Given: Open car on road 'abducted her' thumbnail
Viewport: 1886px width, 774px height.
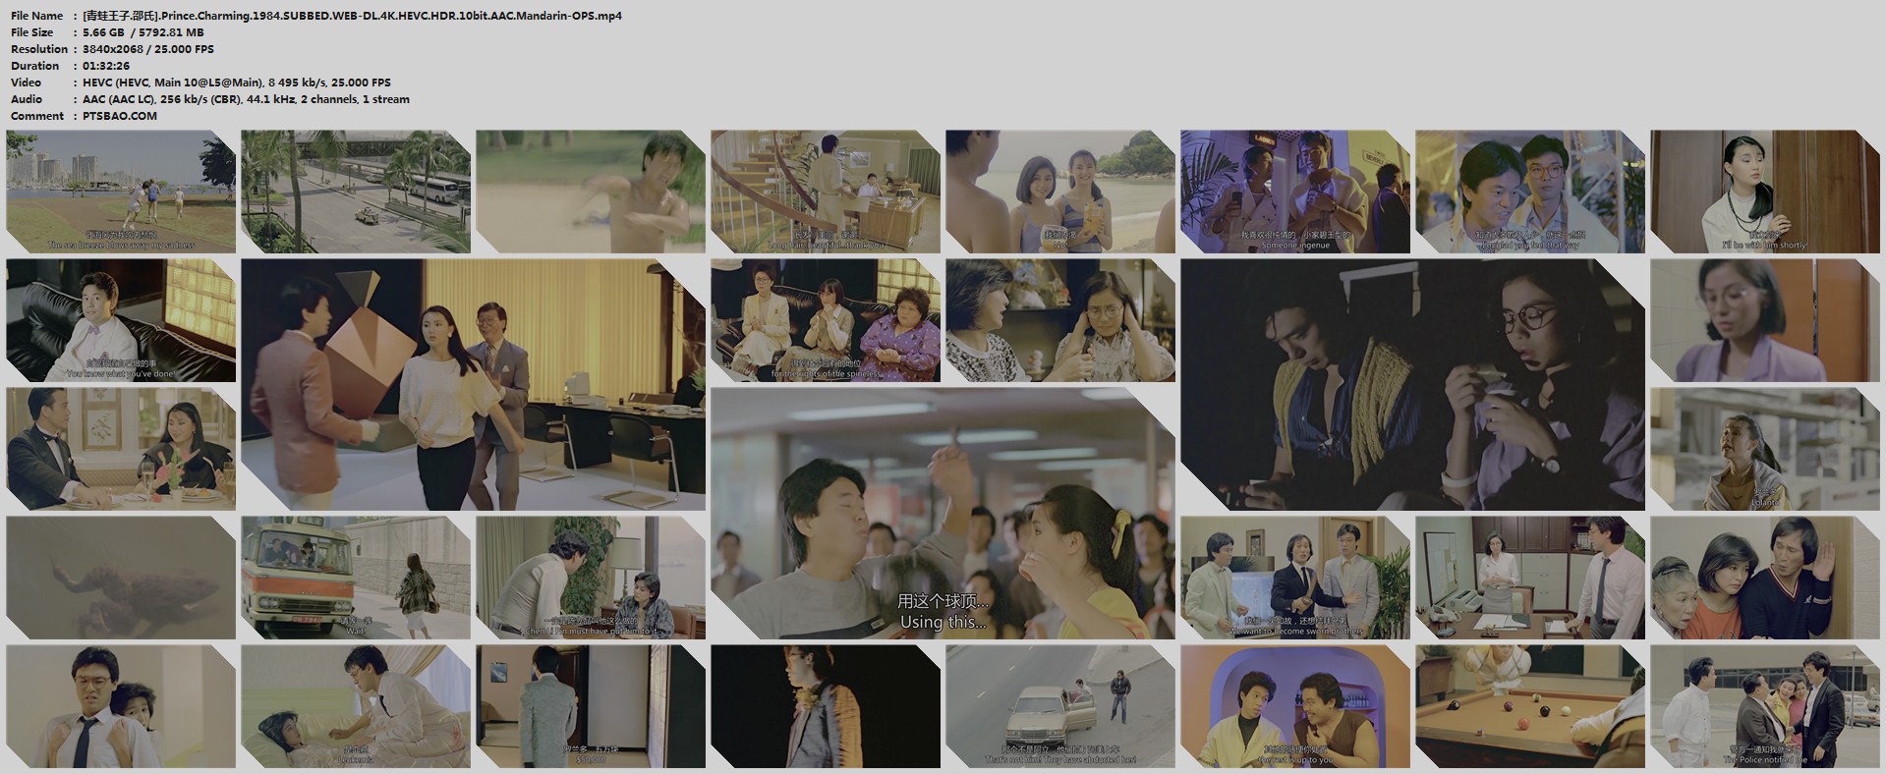Looking at the screenshot, I should [x=1060, y=706].
